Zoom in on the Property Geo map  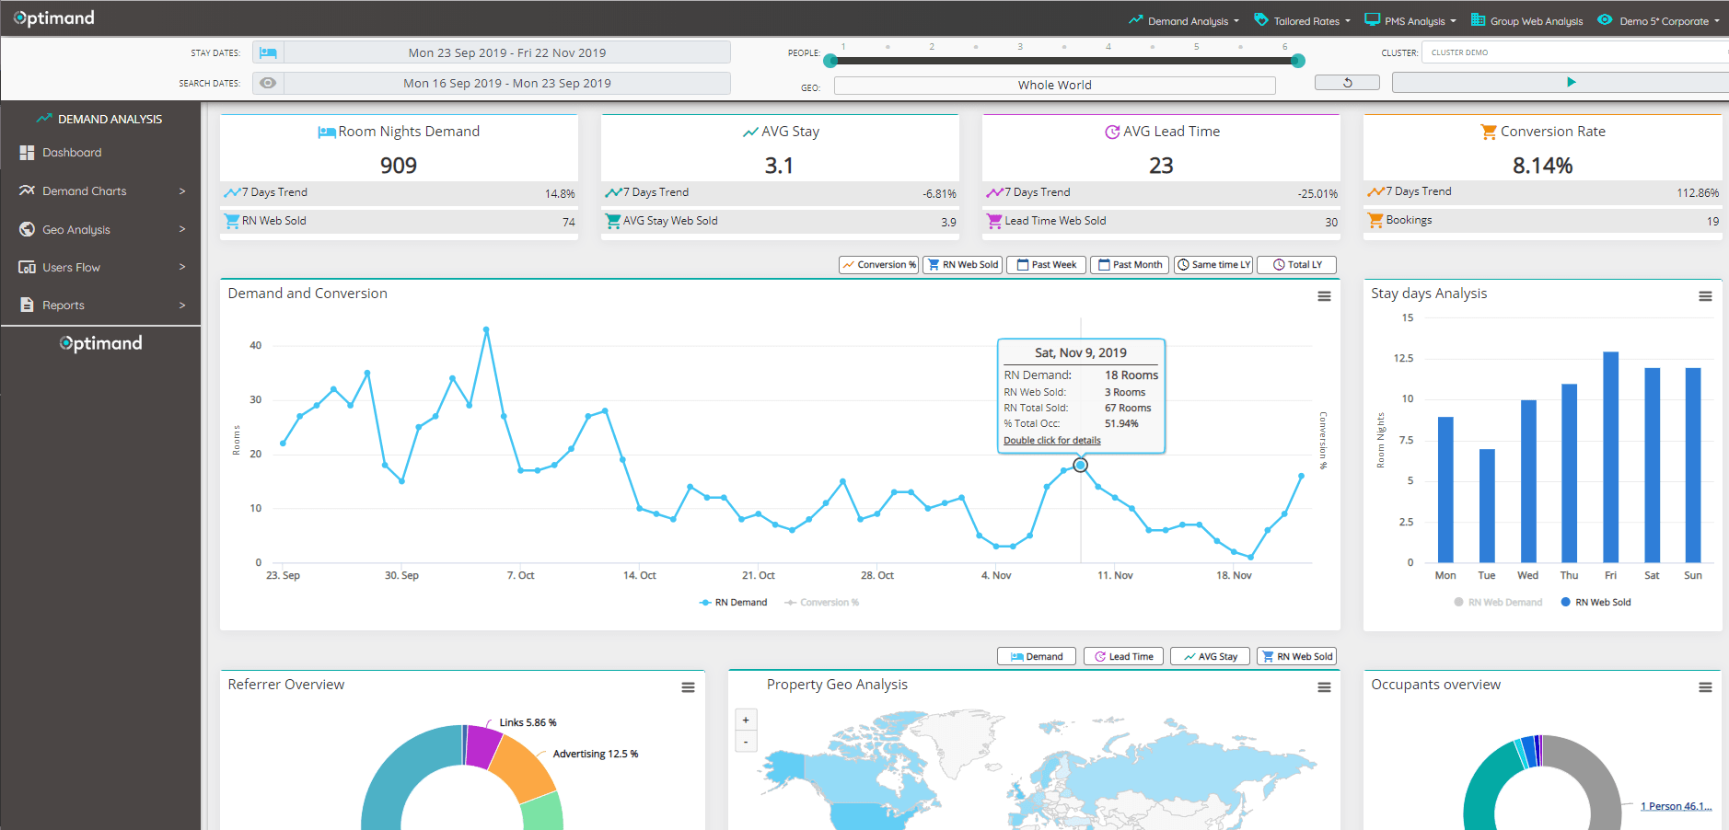[746, 720]
